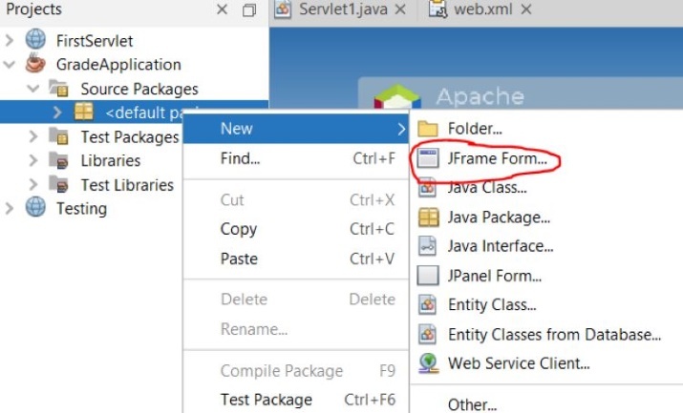Click the FirstServlet globe project icon
This screenshot has height=413, width=683.
tap(36, 41)
